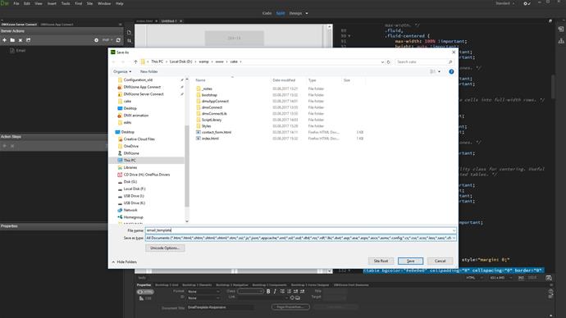Select Network in navigation pane
The image size is (566, 318).
[x=130, y=210]
